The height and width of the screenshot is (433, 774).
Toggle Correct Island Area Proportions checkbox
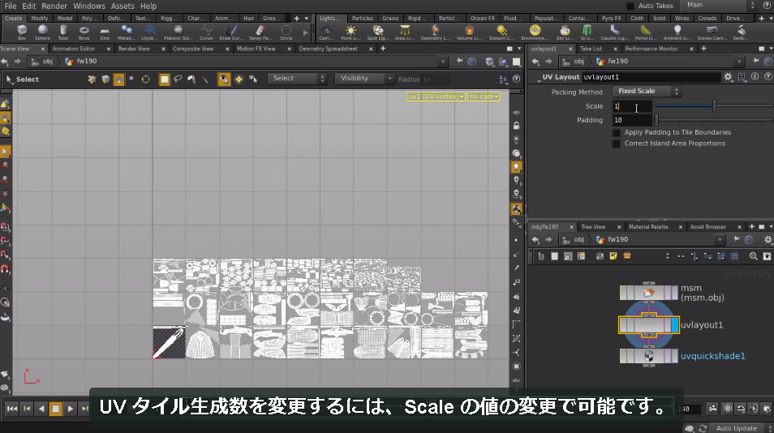[617, 144]
